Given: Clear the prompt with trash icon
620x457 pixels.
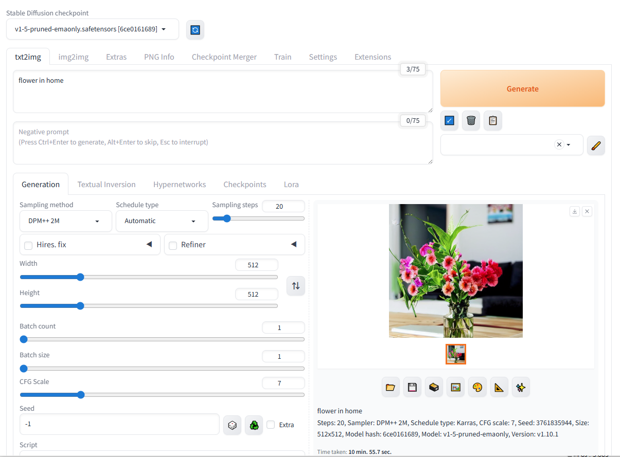Looking at the screenshot, I should coord(471,121).
